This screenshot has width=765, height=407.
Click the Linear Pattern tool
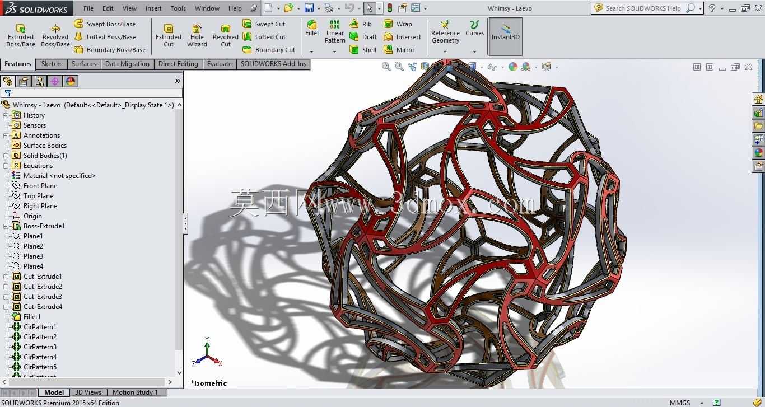335,31
